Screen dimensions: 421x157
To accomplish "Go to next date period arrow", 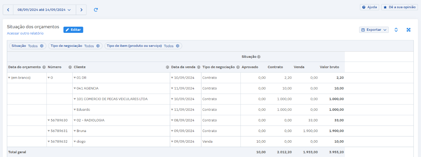I will pos(81,10).
